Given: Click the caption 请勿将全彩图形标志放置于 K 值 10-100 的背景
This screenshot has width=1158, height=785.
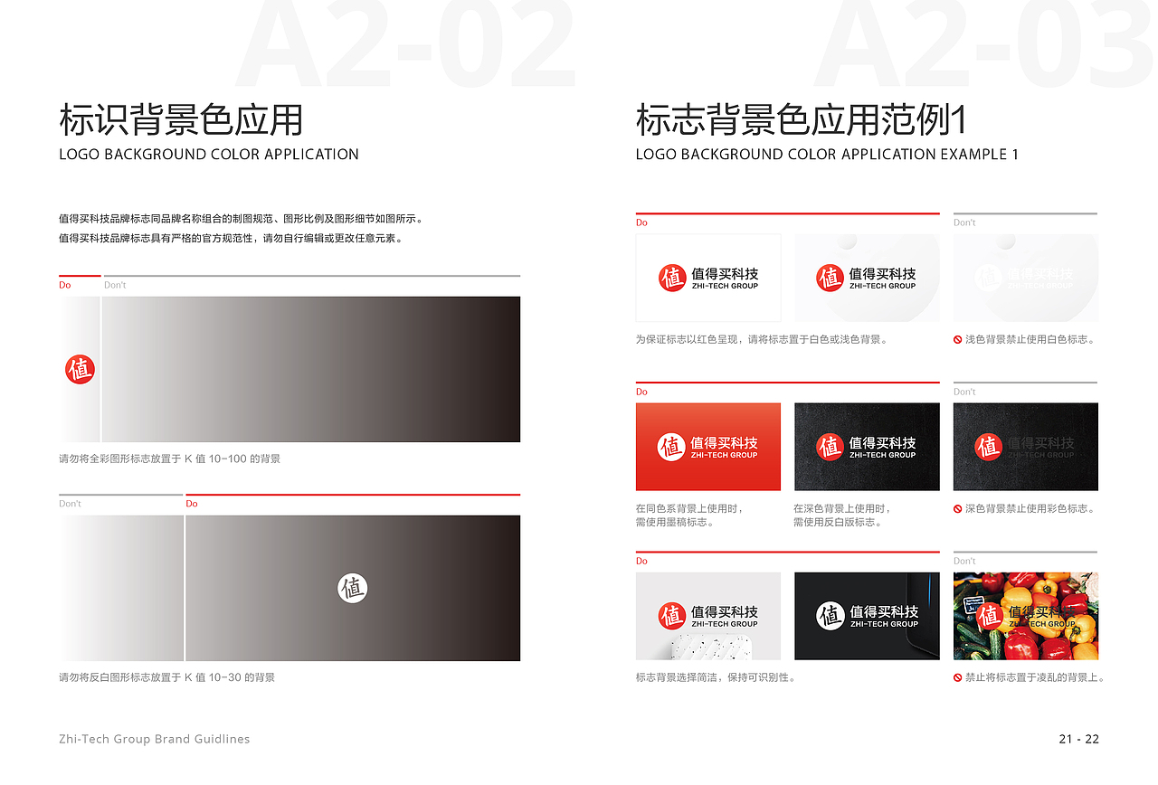Looking at the screenshot, I should (170, 459).
